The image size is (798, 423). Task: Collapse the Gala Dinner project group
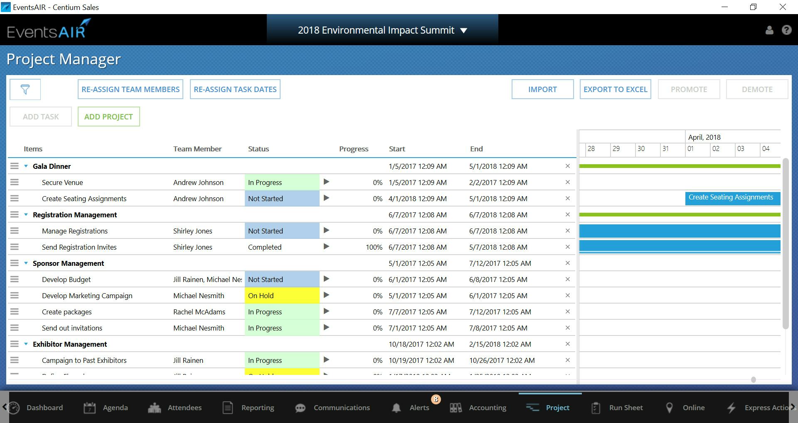pyautogui.click(x=27, y=166)
